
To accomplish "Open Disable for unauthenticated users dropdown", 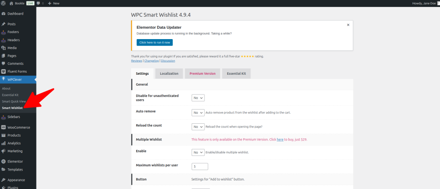I will pos(198,98).
